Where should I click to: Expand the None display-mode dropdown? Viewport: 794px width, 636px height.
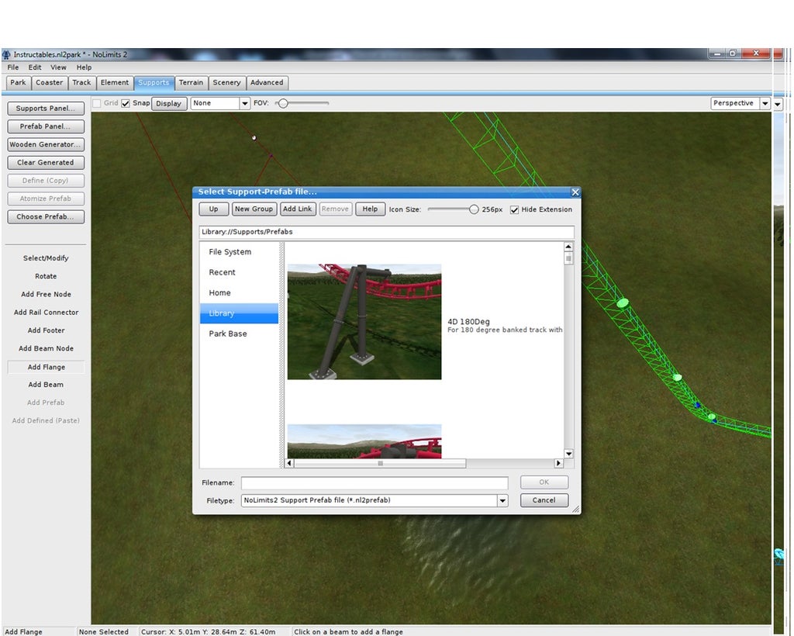[x=244, y=103]
